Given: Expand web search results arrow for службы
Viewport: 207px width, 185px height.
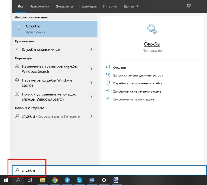Looking at the screenshot, I should click(x=91, y=116).
